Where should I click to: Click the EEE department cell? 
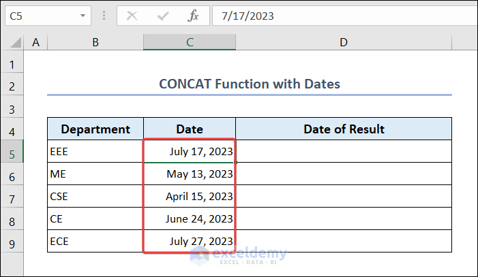coord(95,152)
